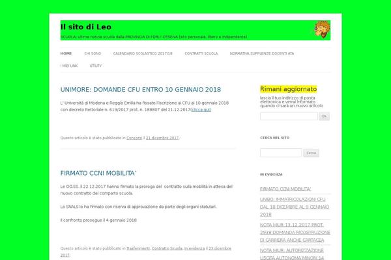
Task: Open sidebar link 'UNIBO: IMMATRICOLAZIONI CFU'
Action: [x=295, y=207]
